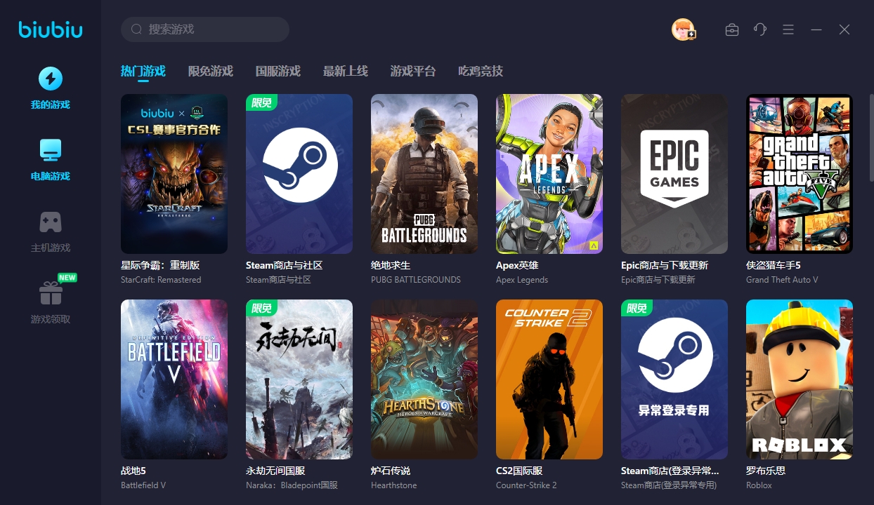
Task: Click sidebar label 主机游戏
Action: [x=51, y=248]
